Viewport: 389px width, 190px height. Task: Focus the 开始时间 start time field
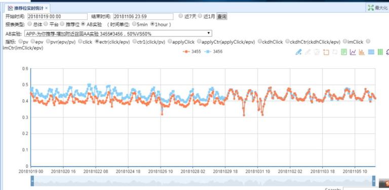point(57,16)
